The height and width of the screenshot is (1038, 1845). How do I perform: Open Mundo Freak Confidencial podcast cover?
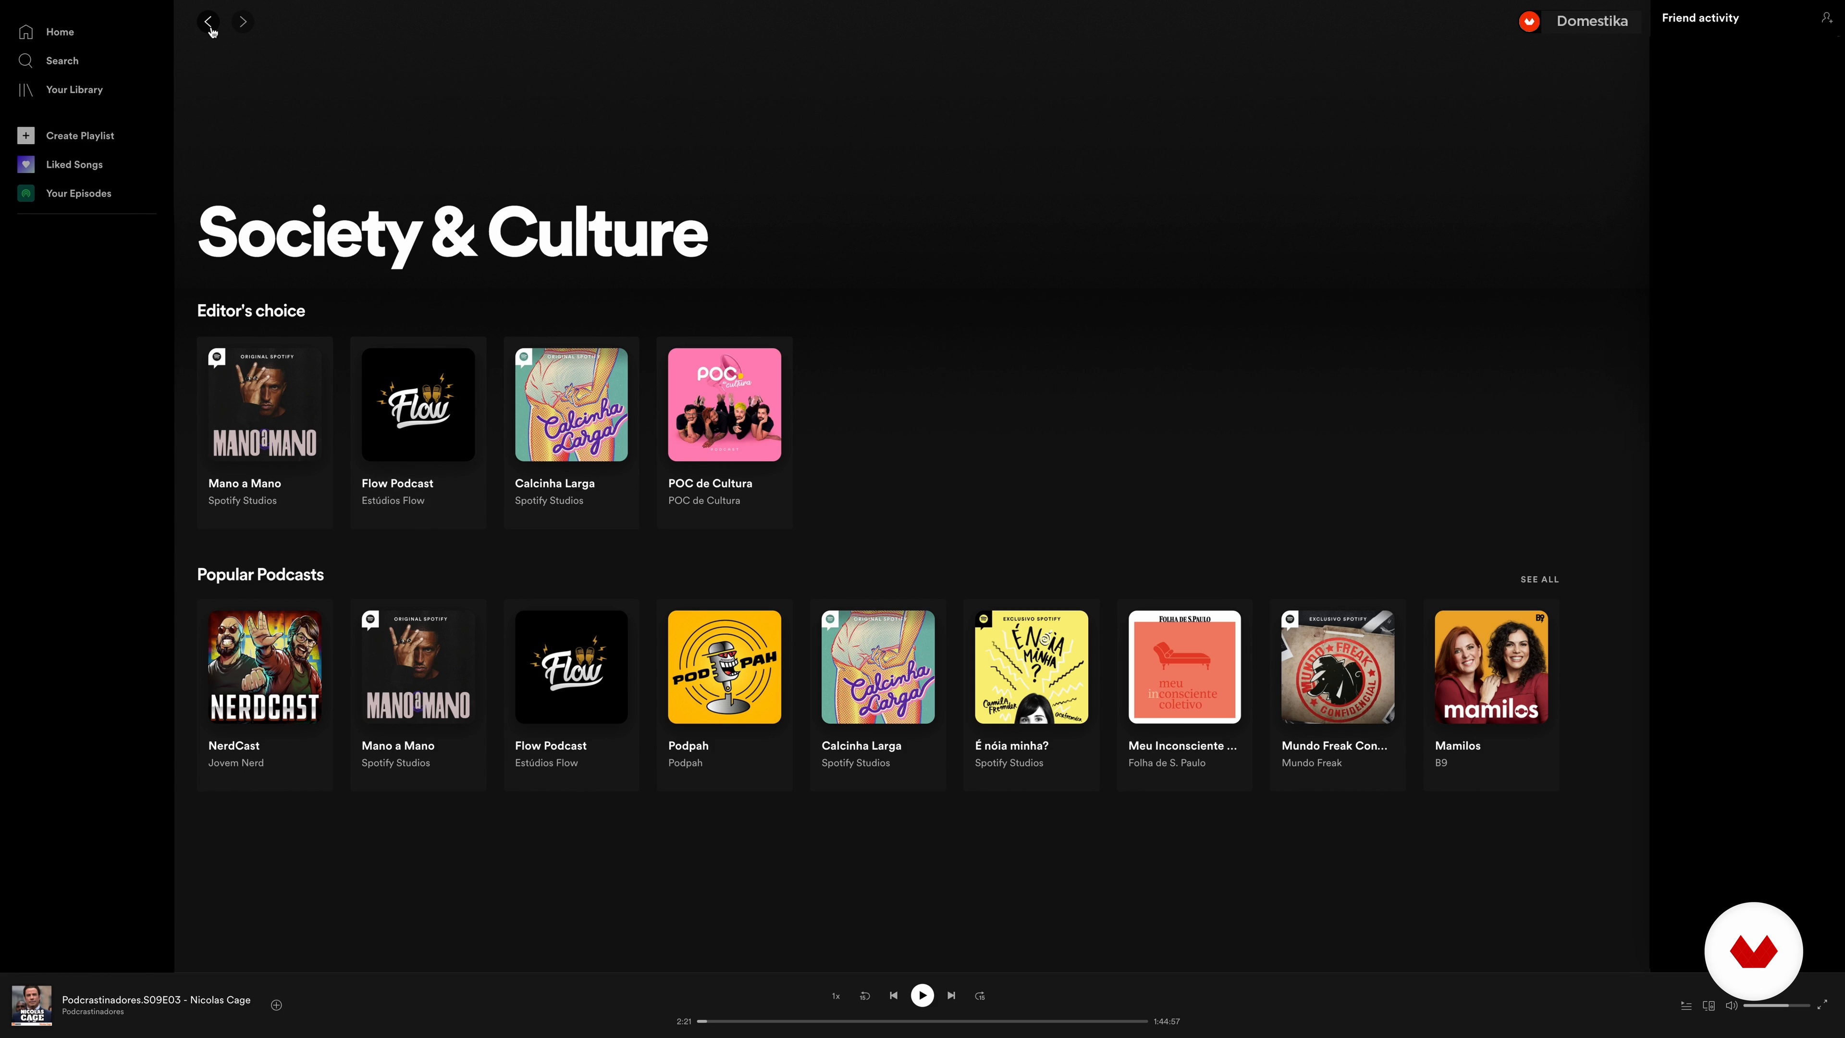pos(1338,667)
